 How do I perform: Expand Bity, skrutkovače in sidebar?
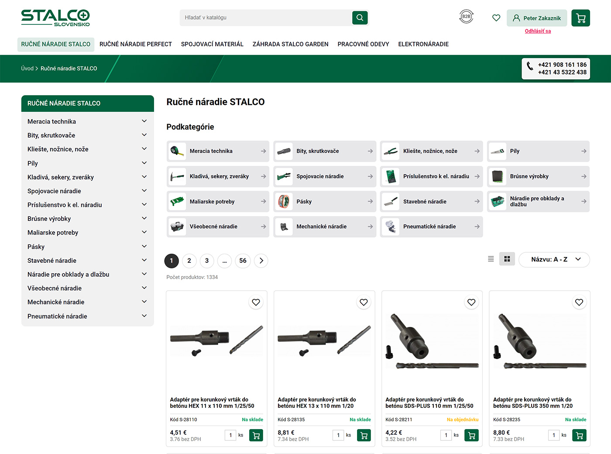(x=144, y=135)
